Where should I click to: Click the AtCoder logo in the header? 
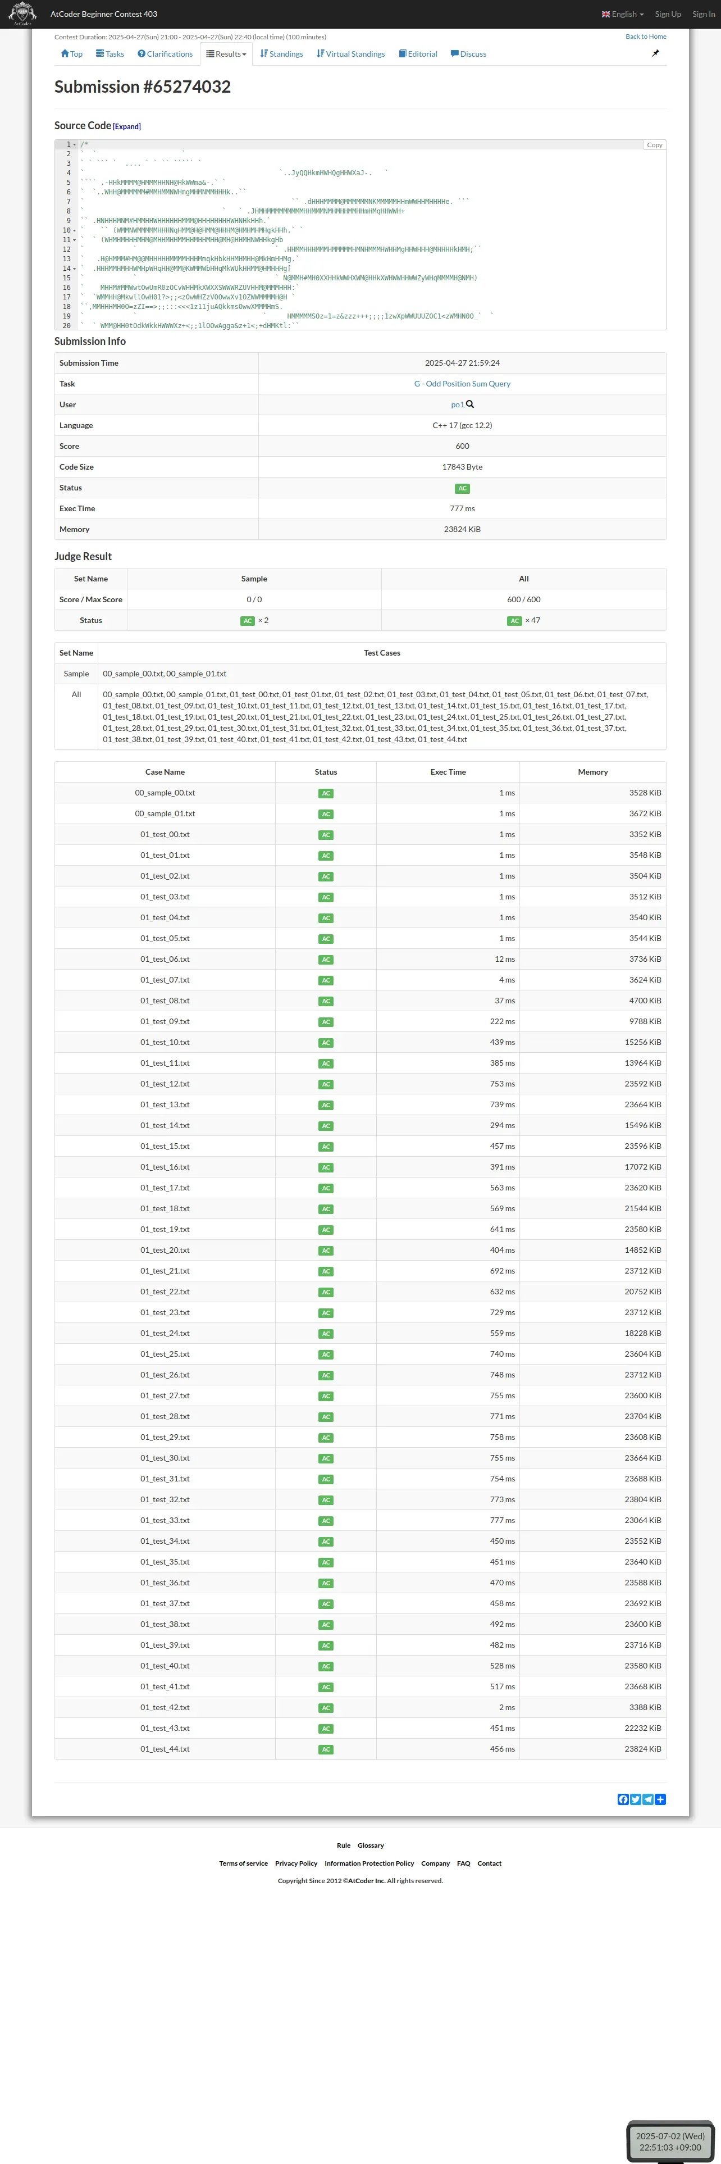(x=22, y=13)
